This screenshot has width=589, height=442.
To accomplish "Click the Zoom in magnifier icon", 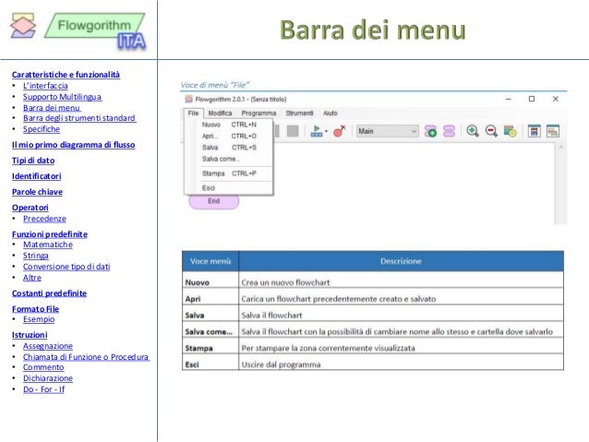I will 473,131.
